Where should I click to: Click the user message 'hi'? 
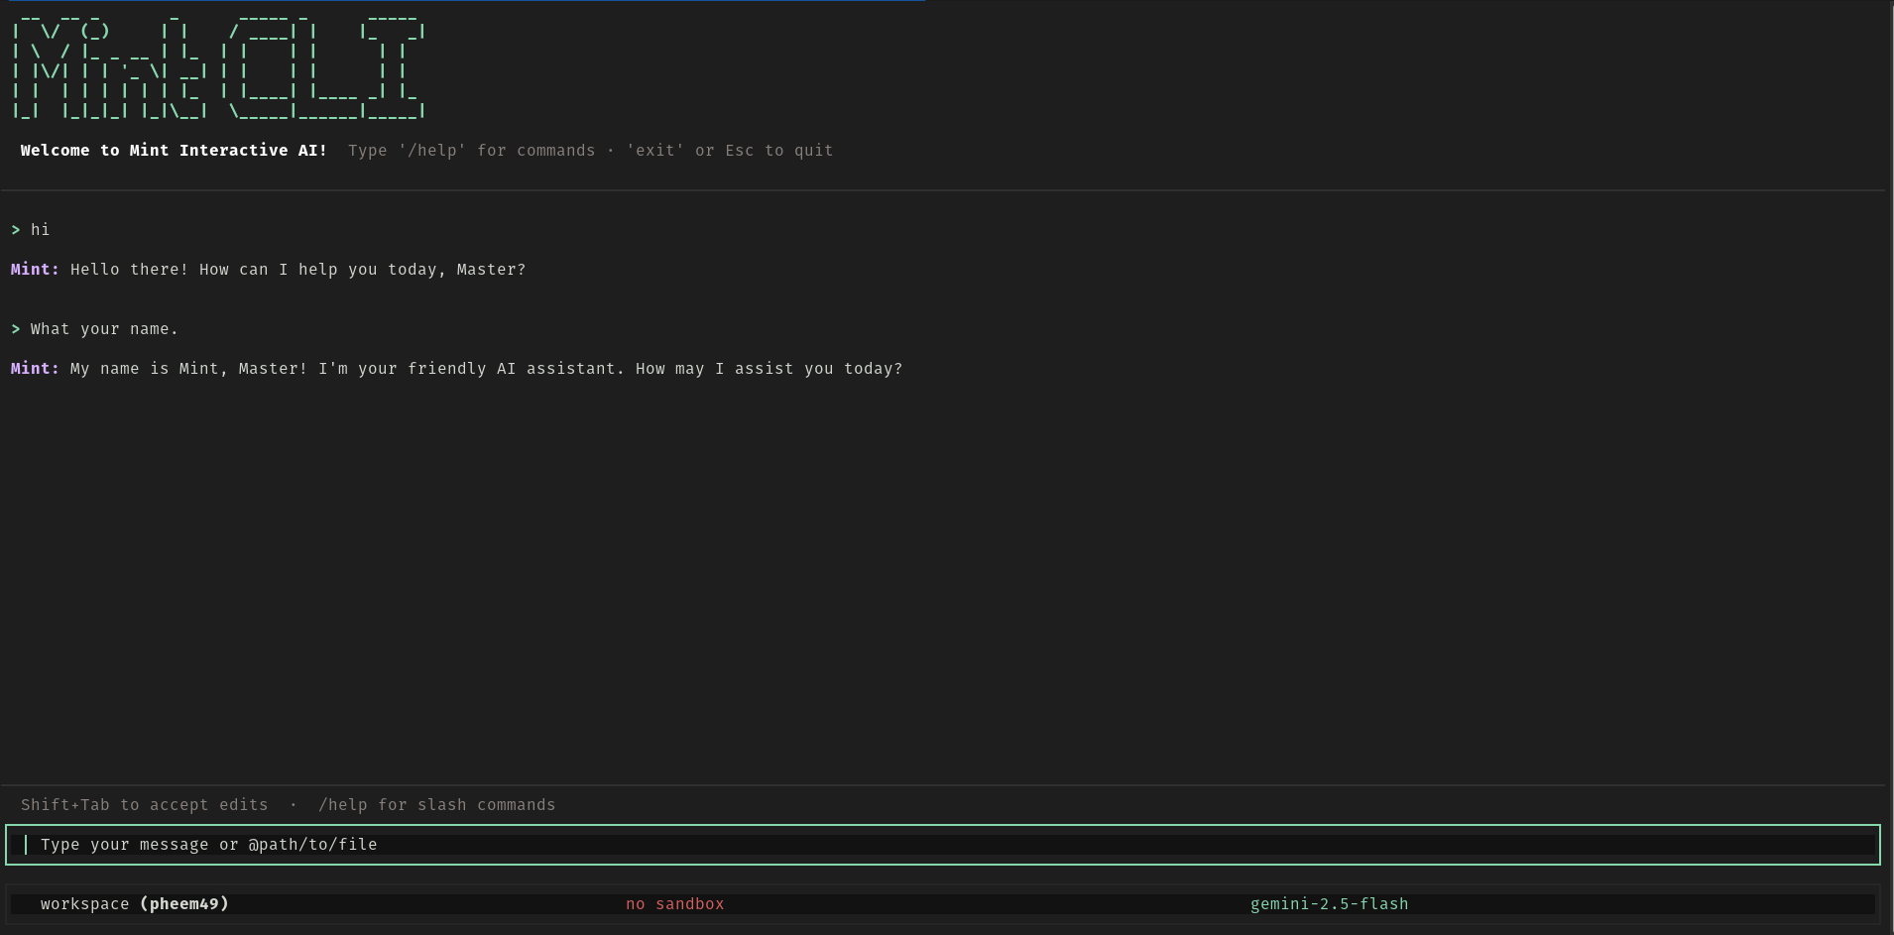coord(41,230)
